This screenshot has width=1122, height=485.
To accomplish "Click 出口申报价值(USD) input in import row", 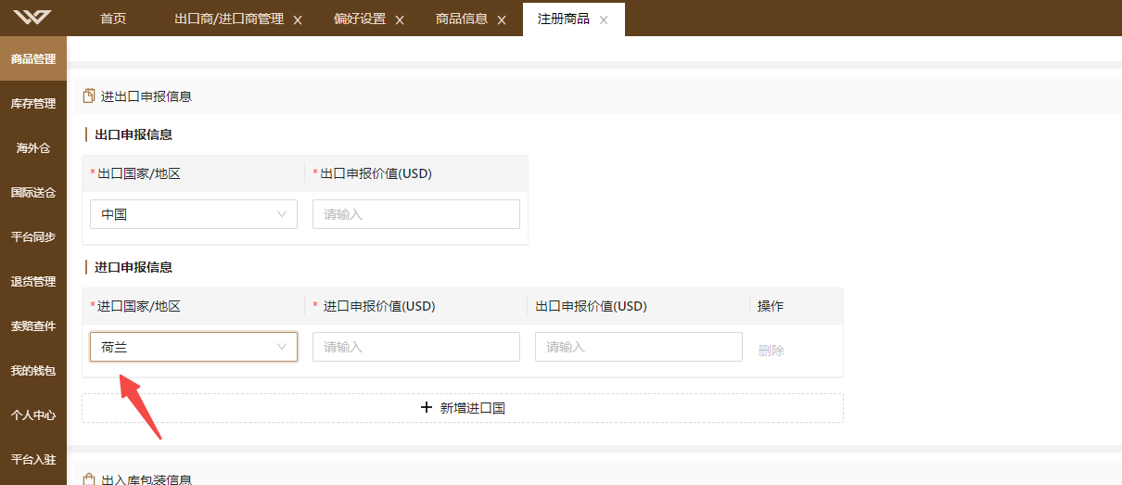I will pos(639,347).
